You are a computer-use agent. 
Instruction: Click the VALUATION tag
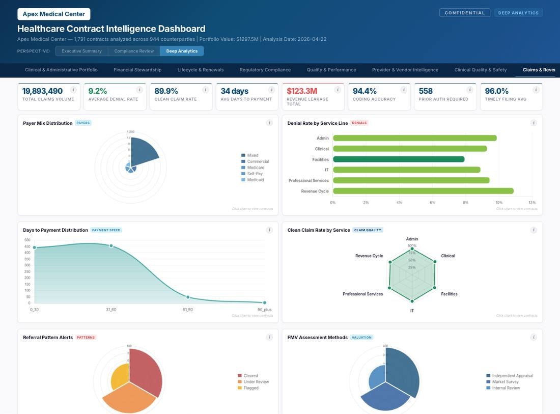point(361,337)
